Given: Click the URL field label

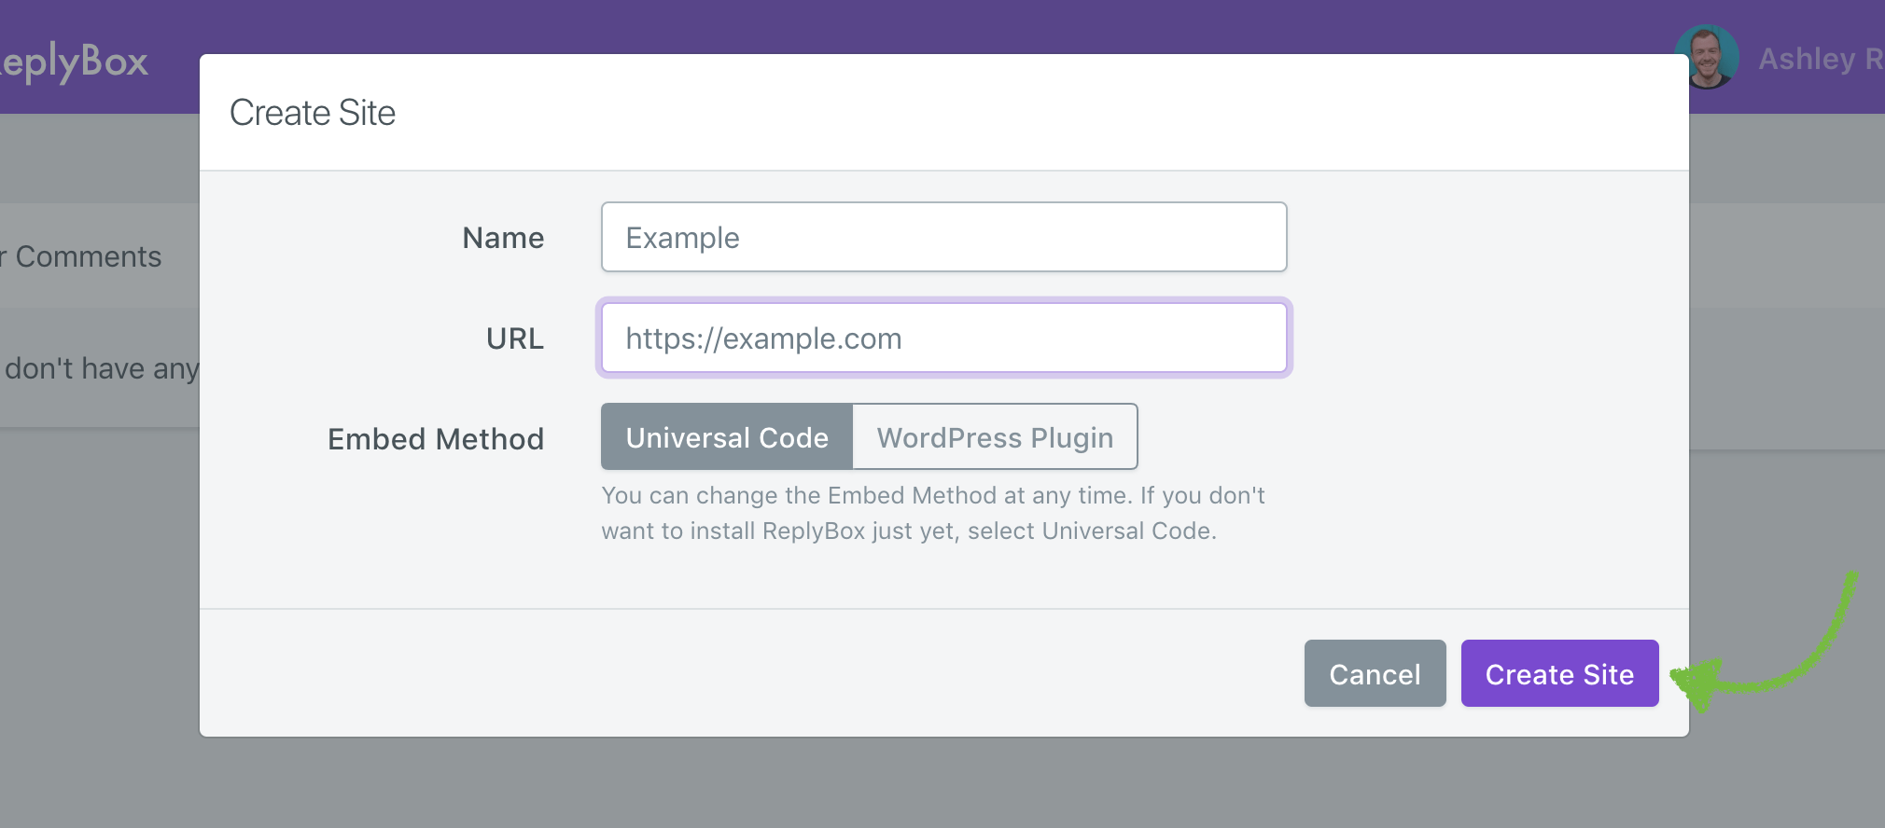Looking at the screenshot, I should pyautogui.click(x=514, y=338).
